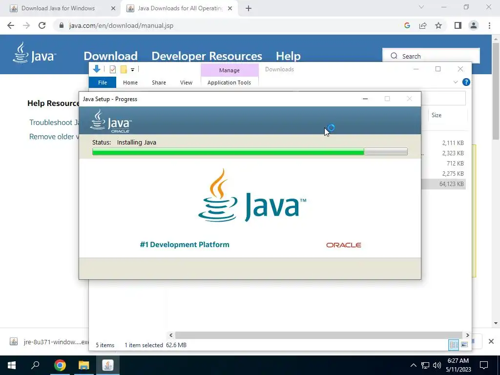Screen dimensions: 500x375
Task: Select the file sized 64,123 KB
Action: (451, 184)
